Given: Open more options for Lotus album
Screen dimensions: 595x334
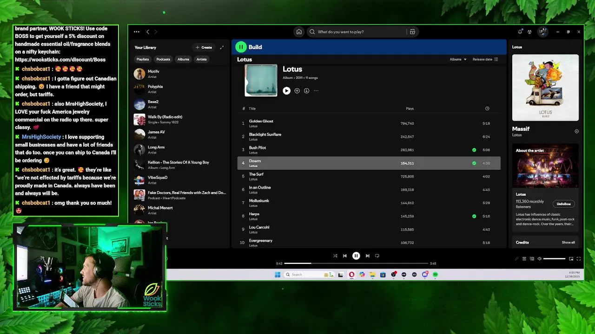Looking at the screenshot, I should click(316, 91).
